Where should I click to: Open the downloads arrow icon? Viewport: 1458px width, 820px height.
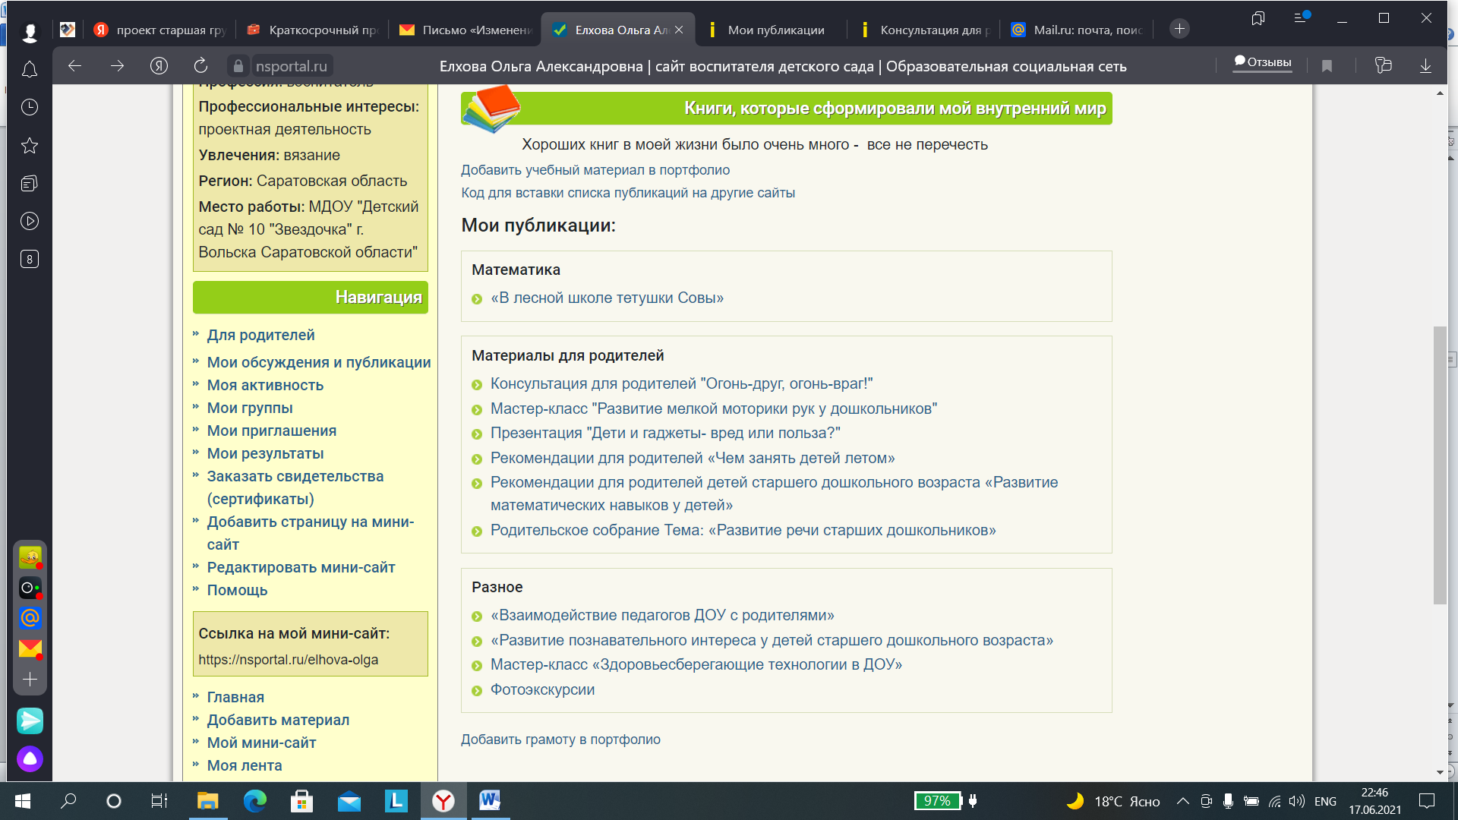(x=1425, y=66)
